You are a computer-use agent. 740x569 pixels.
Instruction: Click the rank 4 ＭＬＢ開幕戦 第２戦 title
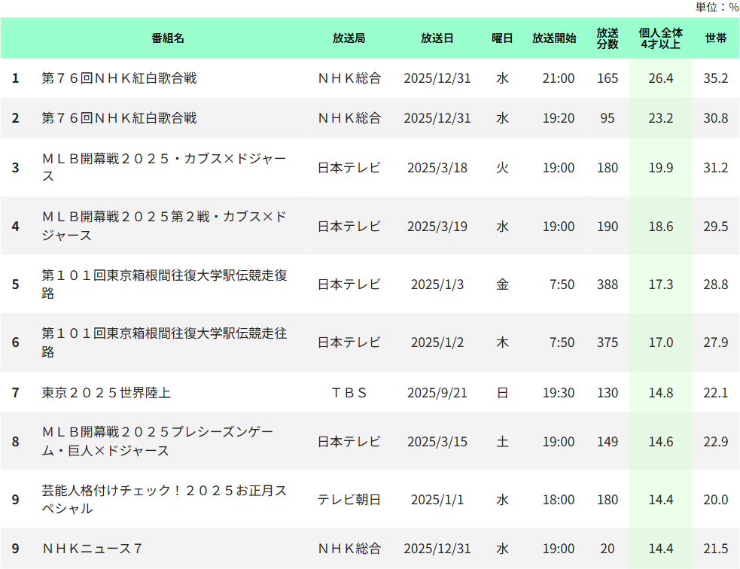click(x=164, y=227)
